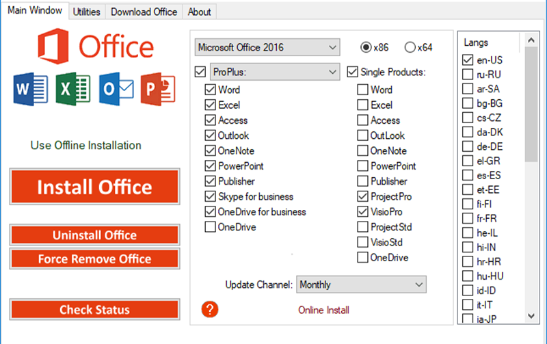The image size is (547, 344).
Task: Click the Check Status button
Action: point(94,310)
